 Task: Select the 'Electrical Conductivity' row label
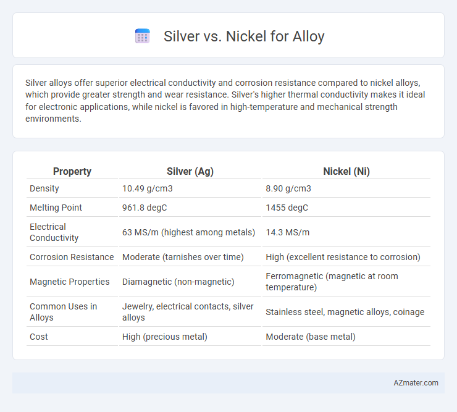54,232
